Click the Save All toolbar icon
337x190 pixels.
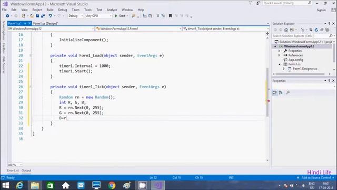click(43, 16)
